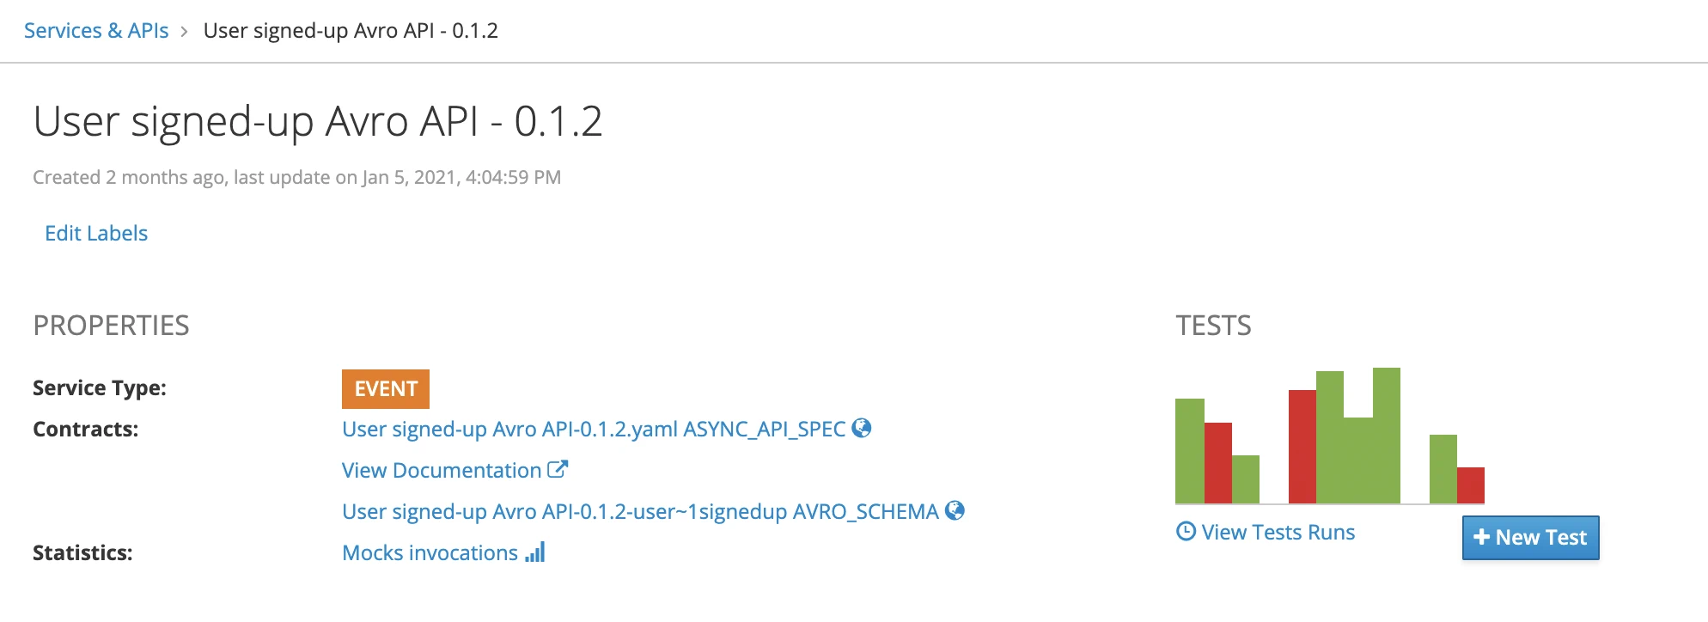Screen dimensions: 1708x622
Task: Open the Mocks invocations statistics link
Action: click(430, 552)
